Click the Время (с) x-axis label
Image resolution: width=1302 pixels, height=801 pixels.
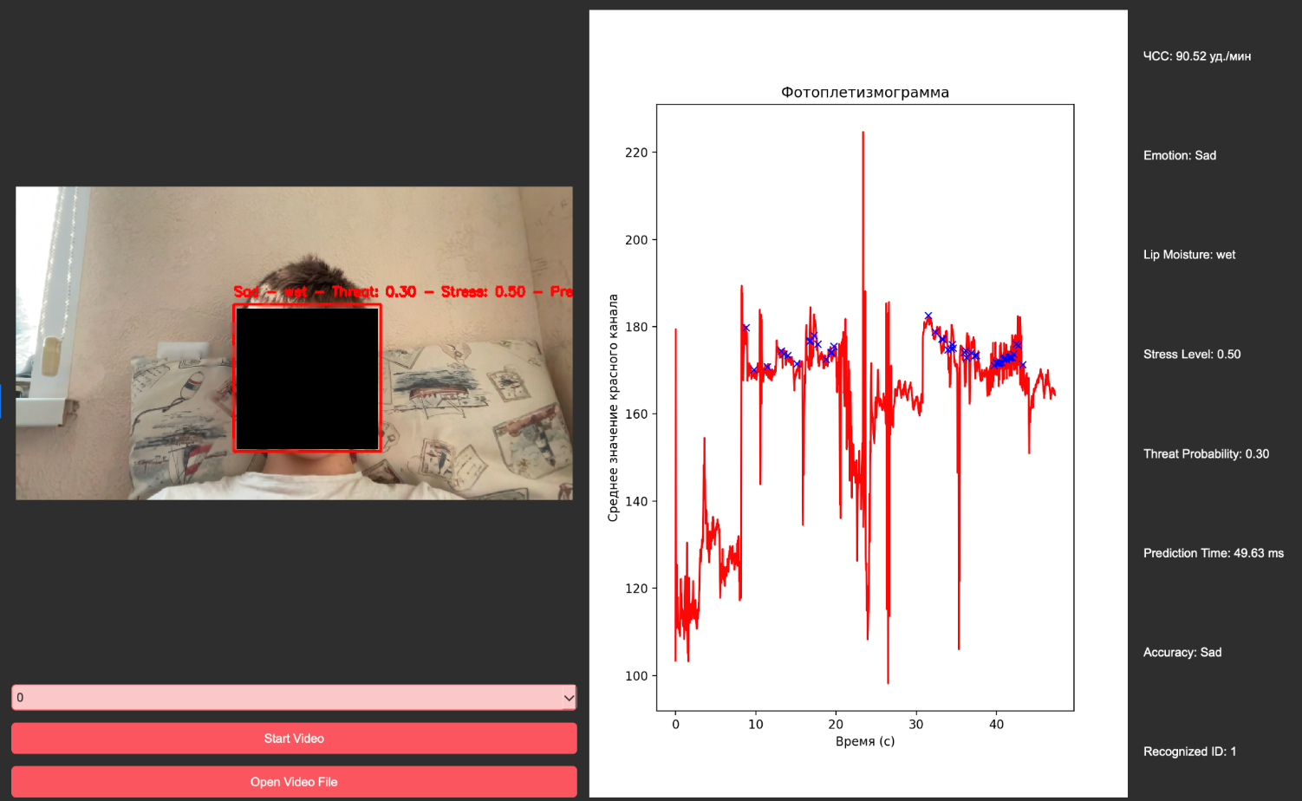[x=864, y=741]
